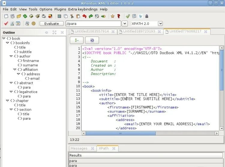Undo with the red curved arrow
This screenshot has height=167, width=225.
[x=85, y=16]
